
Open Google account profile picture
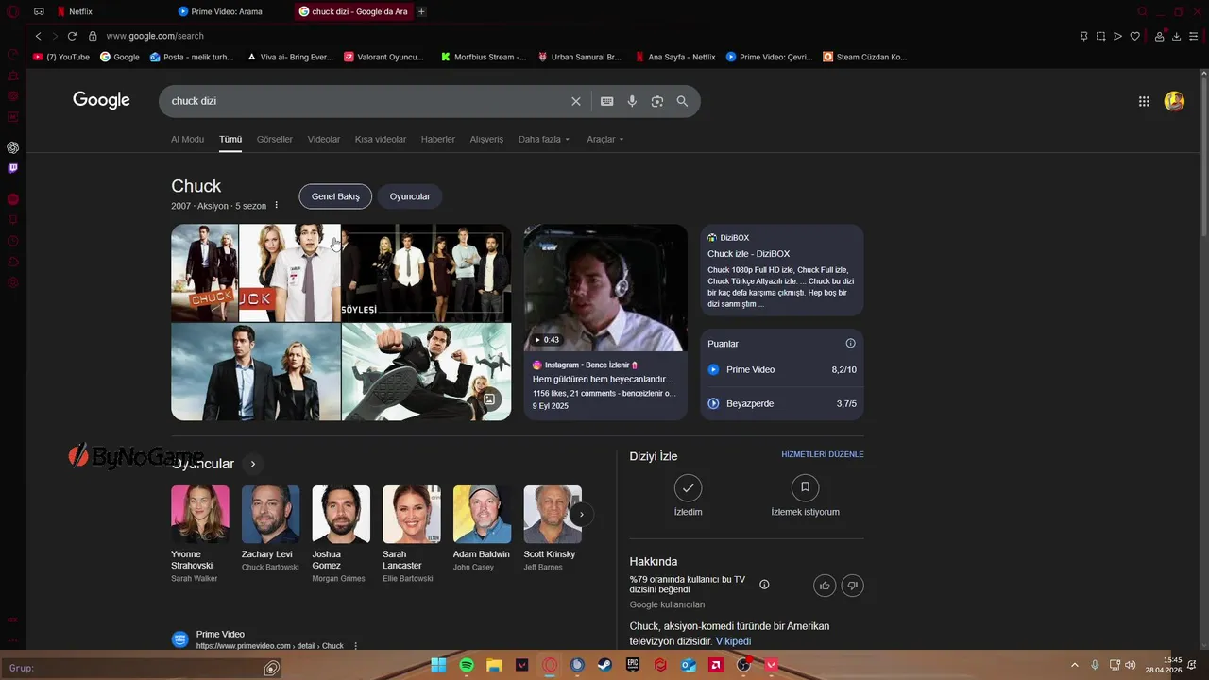point(1174,101)
